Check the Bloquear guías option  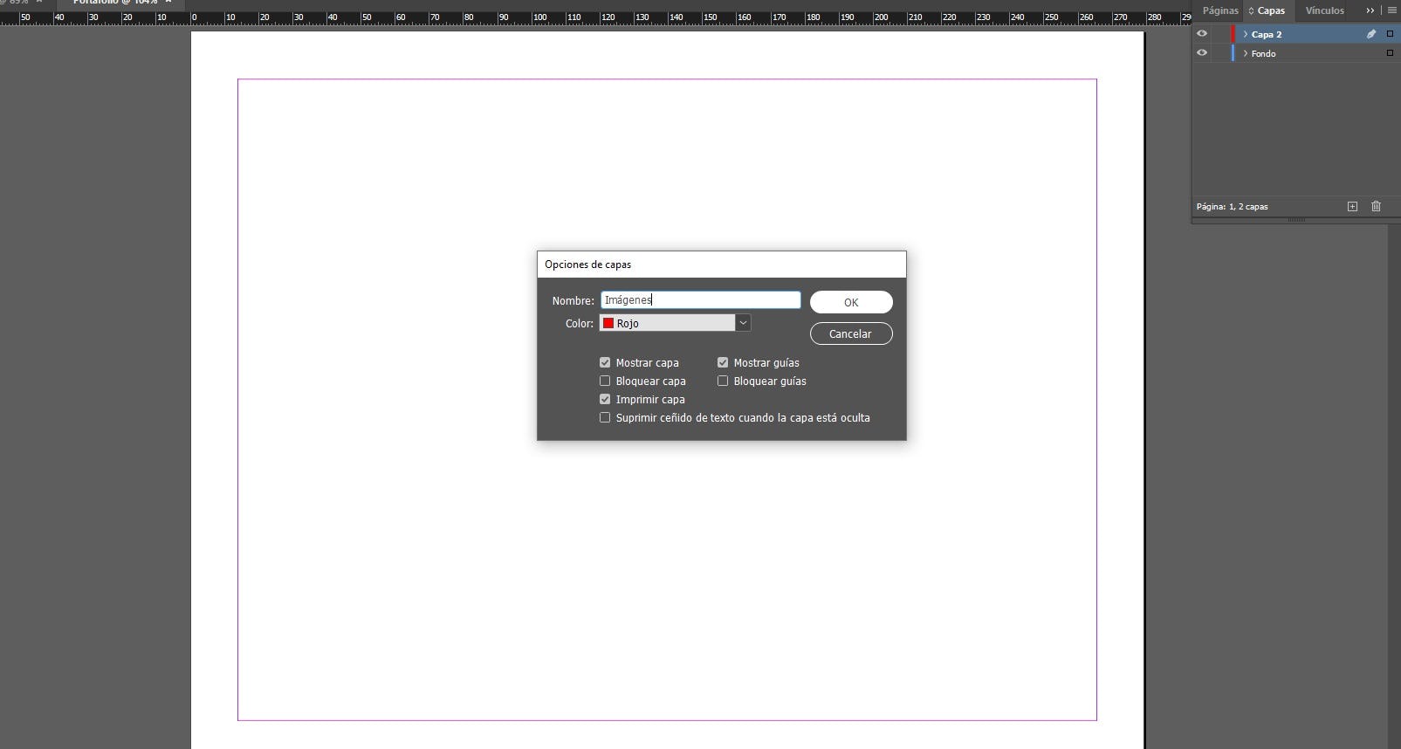click(x=723, y=381)
